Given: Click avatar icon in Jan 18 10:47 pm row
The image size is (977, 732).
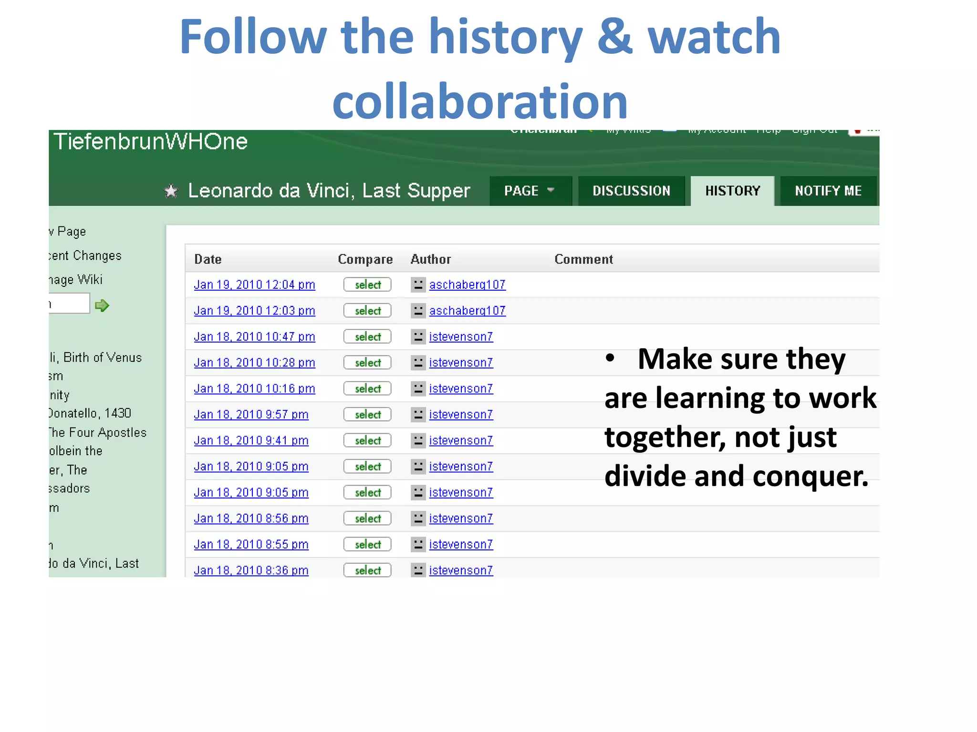Looking at the screenshot, I should pyautogui.click(x=418, y=336).
